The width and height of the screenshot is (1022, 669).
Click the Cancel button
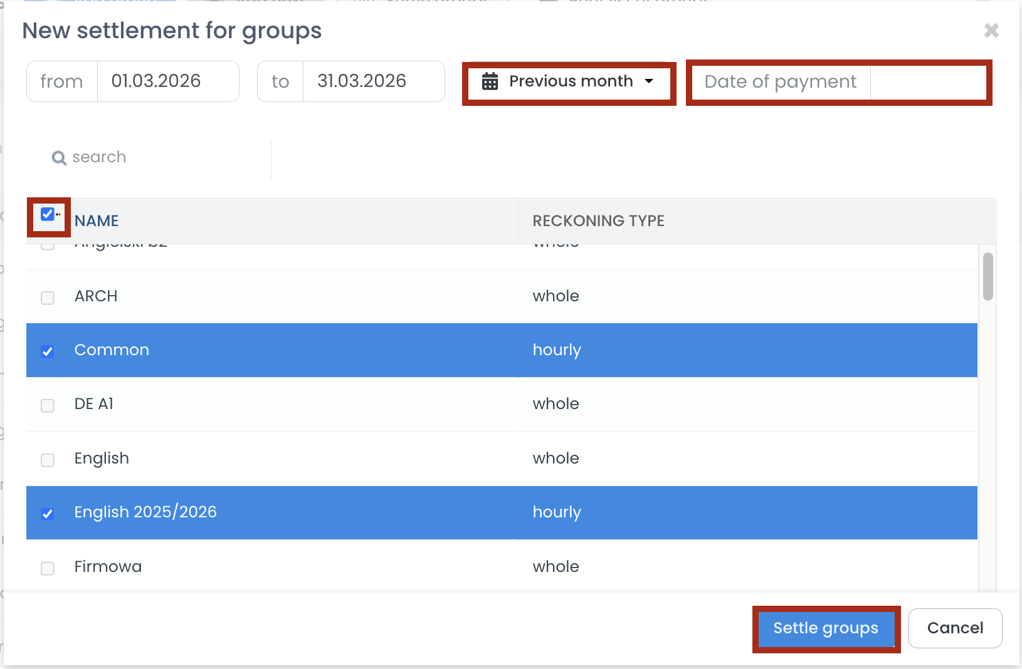954,628
